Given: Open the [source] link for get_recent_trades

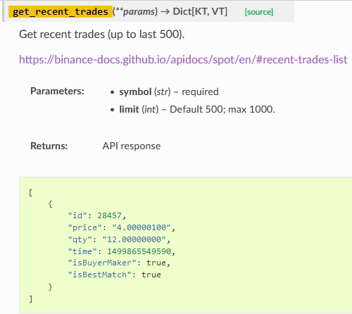Looking at the screenshot, I should pyautogui.click(x=259, y=12).
